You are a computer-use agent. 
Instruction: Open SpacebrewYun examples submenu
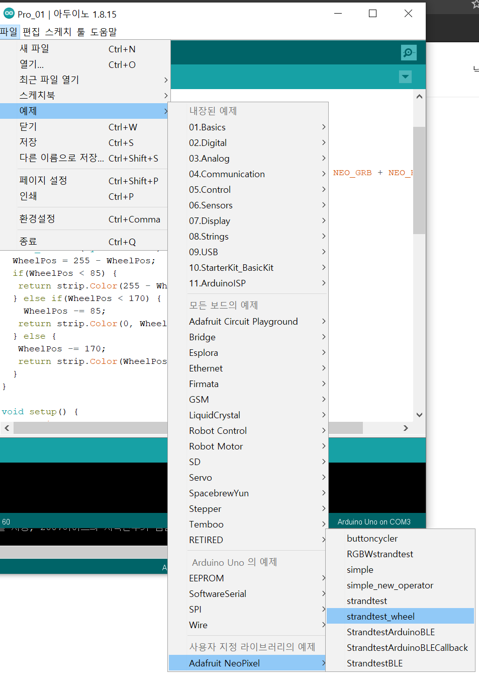[248, 493]
